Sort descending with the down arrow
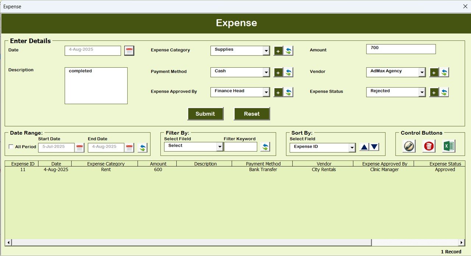Image resolution: width=471 pixels, height=256 pixels. click(x=374, y=147)
